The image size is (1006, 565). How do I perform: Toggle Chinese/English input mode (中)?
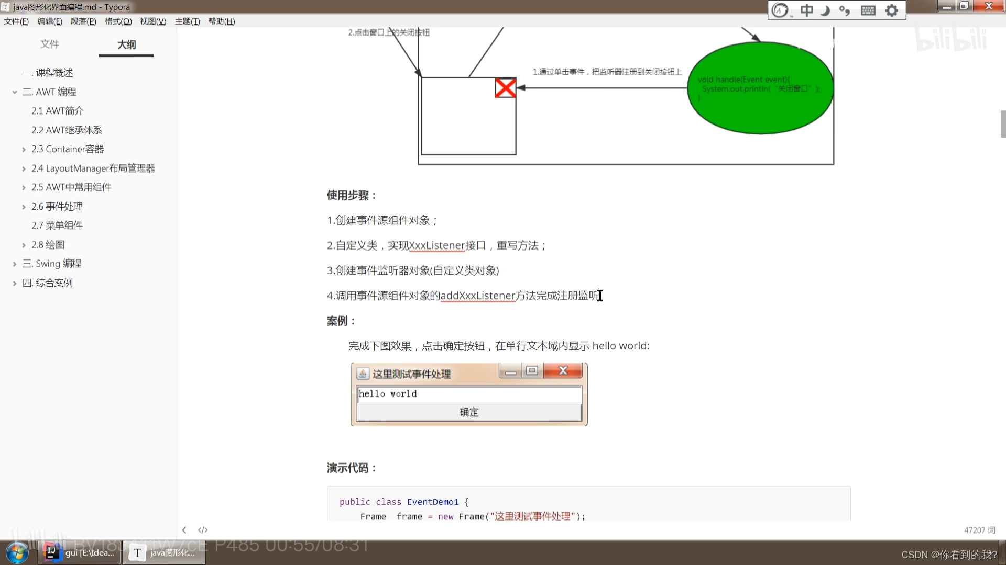point(806,10)
